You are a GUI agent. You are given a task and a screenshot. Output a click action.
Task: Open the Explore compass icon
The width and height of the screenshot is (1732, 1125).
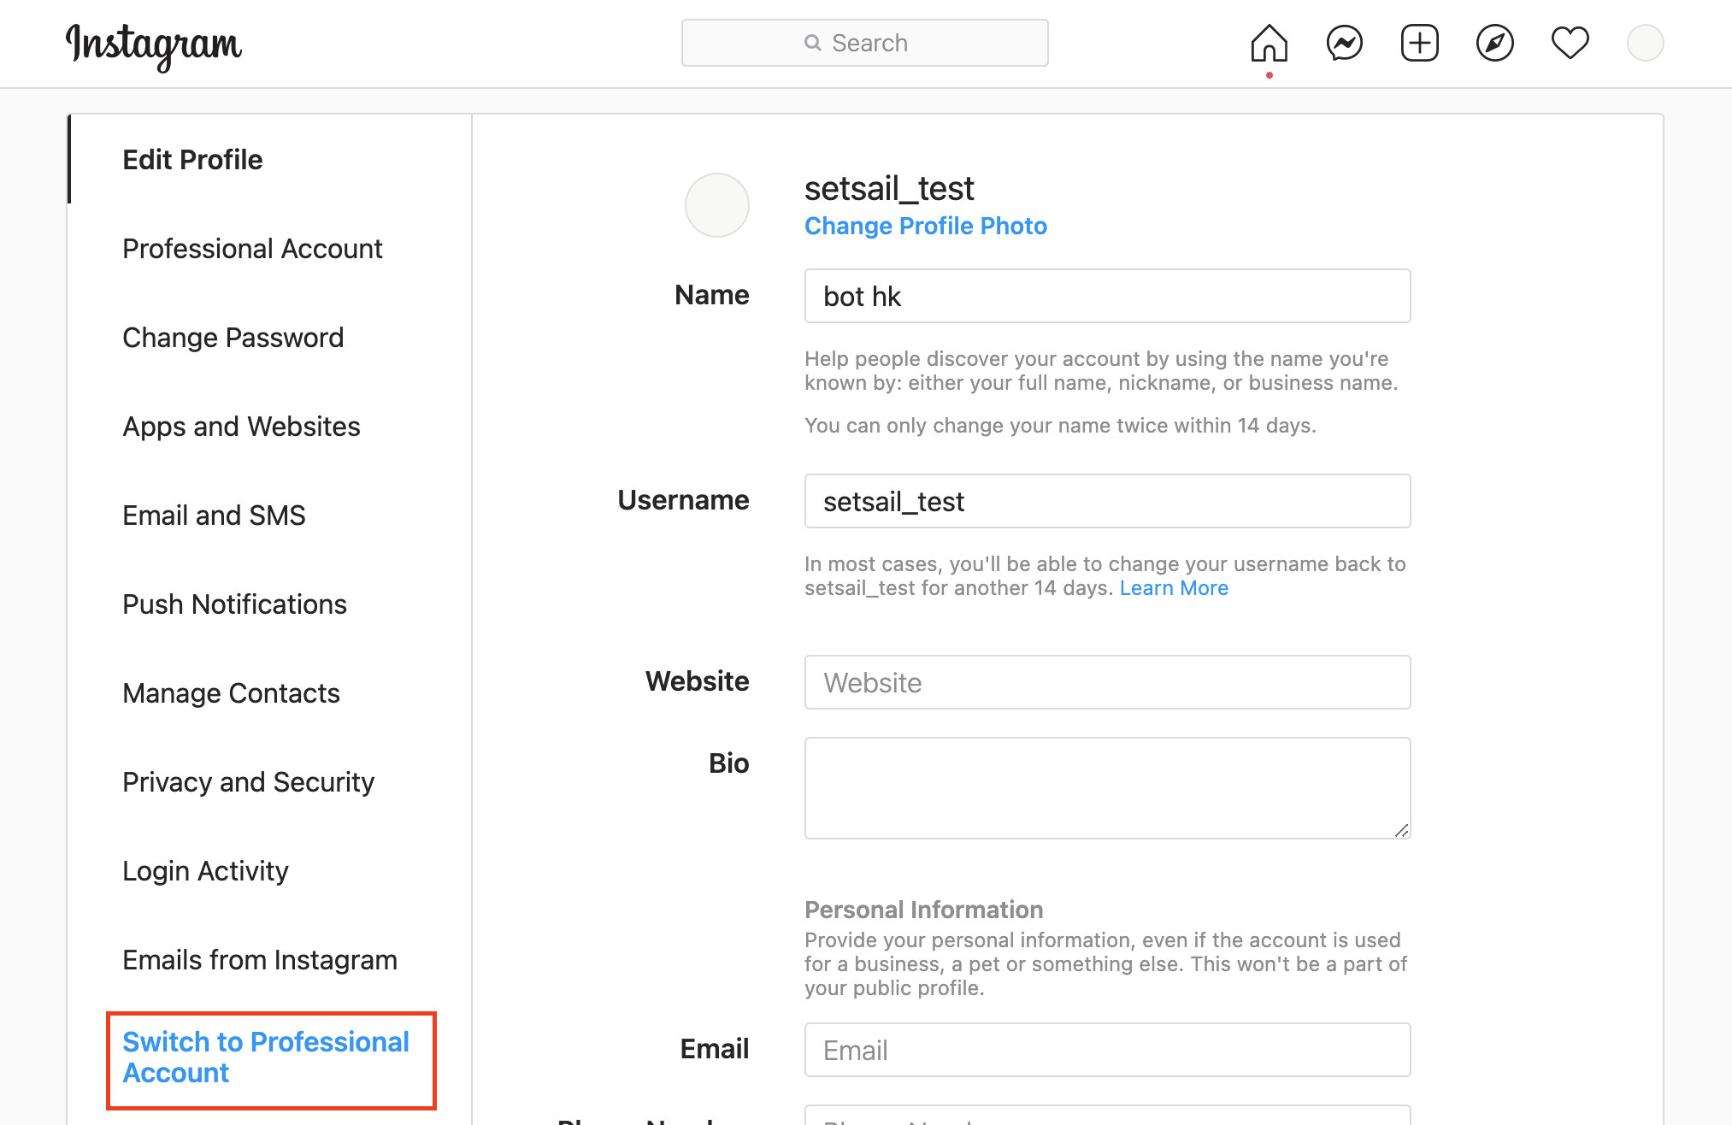coord(1494,44)
